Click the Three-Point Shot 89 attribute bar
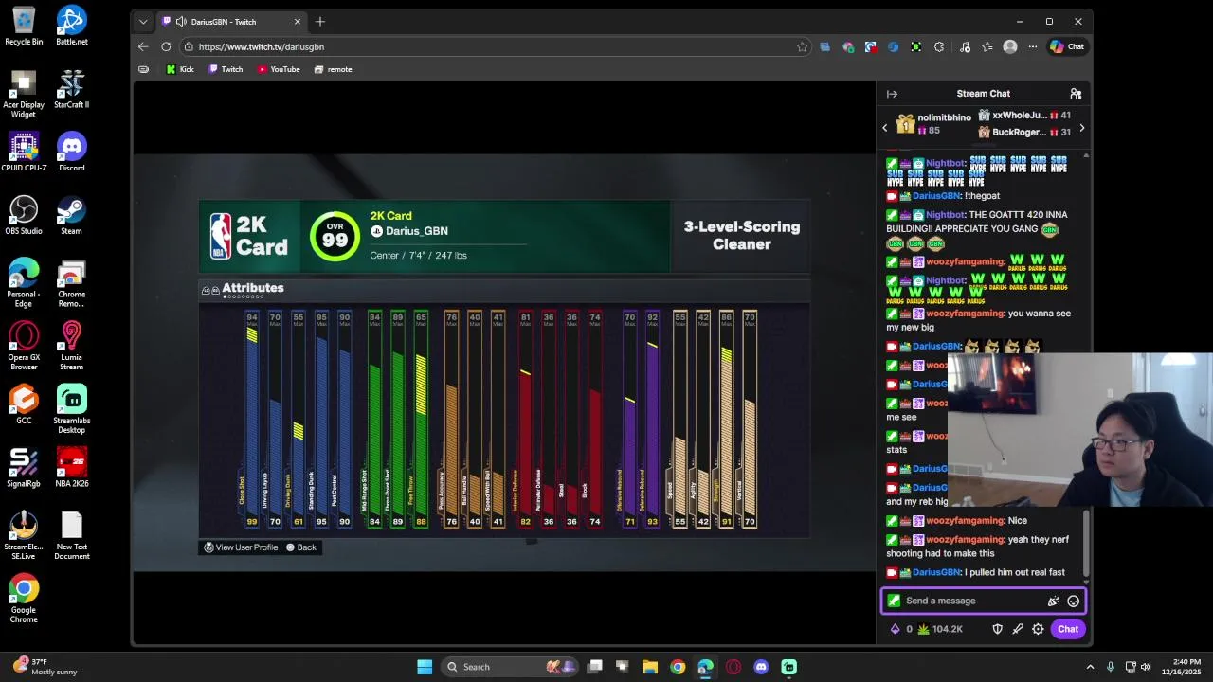The image size is (1213, 682). pos(398,420)
